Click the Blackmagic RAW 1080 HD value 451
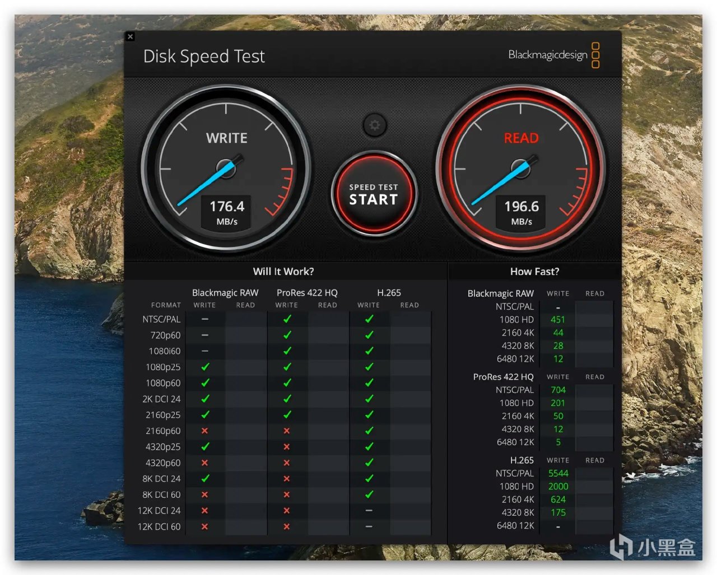 558,320
